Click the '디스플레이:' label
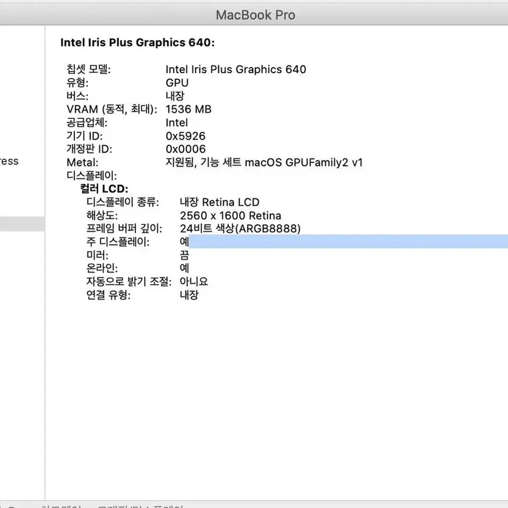Image resolution: width=508 pixels, height=508 pixels. pyautogui.click(x=91, y=176)
